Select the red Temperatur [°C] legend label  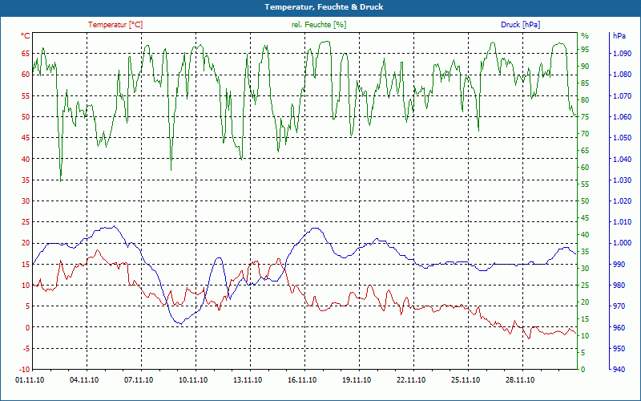(x=115, y=25)
